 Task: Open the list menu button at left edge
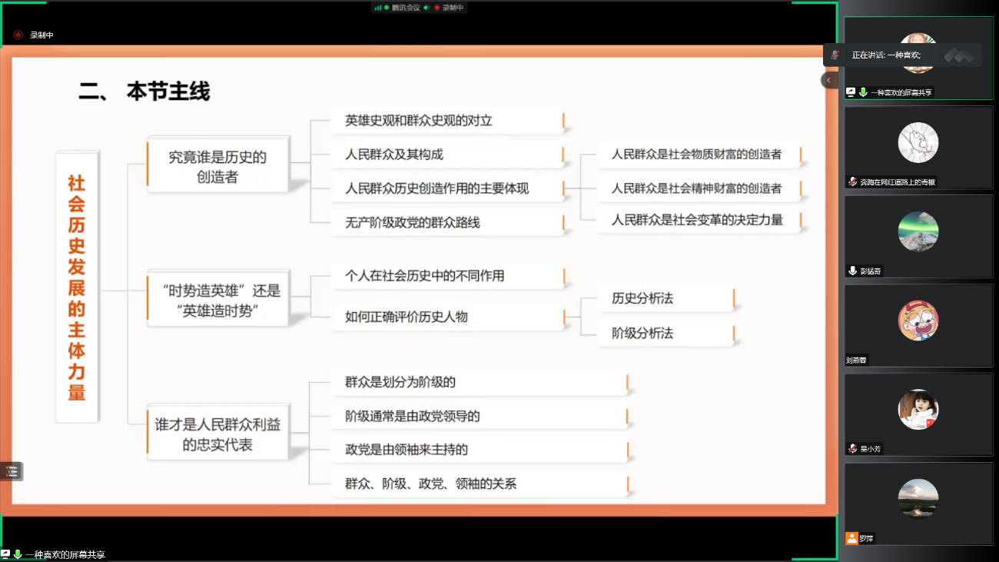click(12, 471)
